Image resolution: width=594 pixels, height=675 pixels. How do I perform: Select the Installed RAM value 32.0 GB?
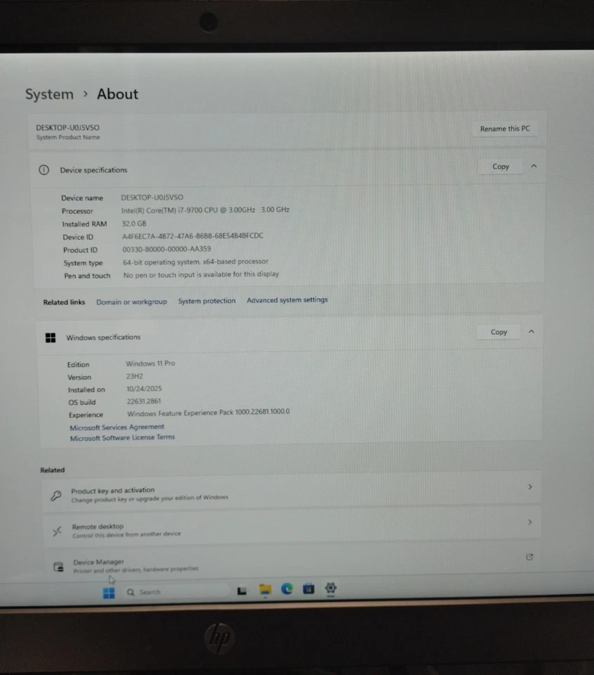click(x=134, y=224)
